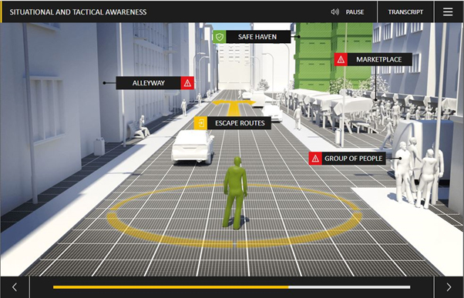464x298 pixels.
Task: Click the Group of People warning icon
Action: [x=315, y=159]
